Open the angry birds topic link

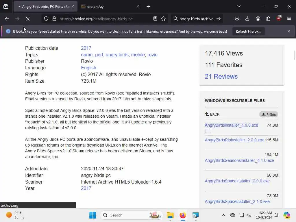(x=117, y=55)
